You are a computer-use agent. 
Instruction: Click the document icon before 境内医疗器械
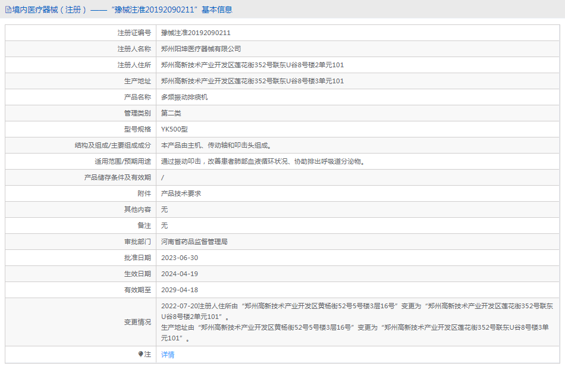[x=8, y=10]
